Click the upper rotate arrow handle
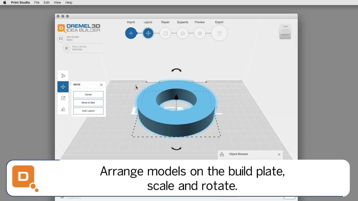Viewport: 358px width, 201px height. [x=176, y=70]
